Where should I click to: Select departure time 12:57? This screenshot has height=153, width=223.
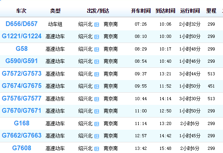(x=141, y=136)
